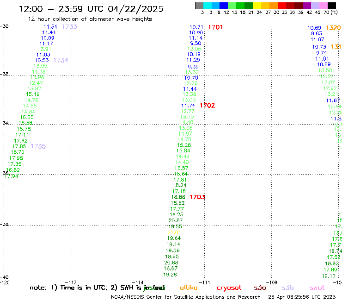Click the cryosat time label 1703

197,197
